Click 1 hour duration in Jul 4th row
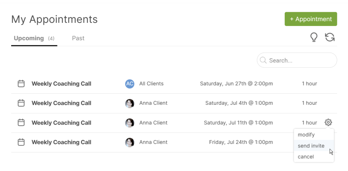 point(309,103)
